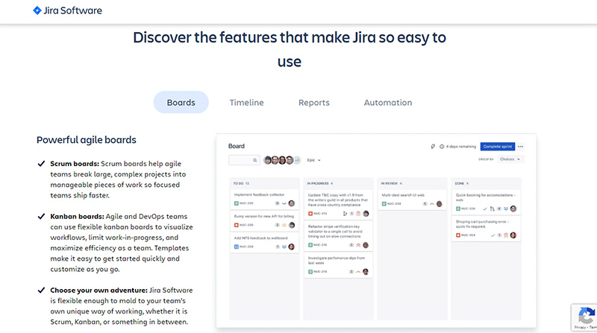This screenshot has width=597, height=333.
Task: Click the TO DO column header
Action: (241, 183)
